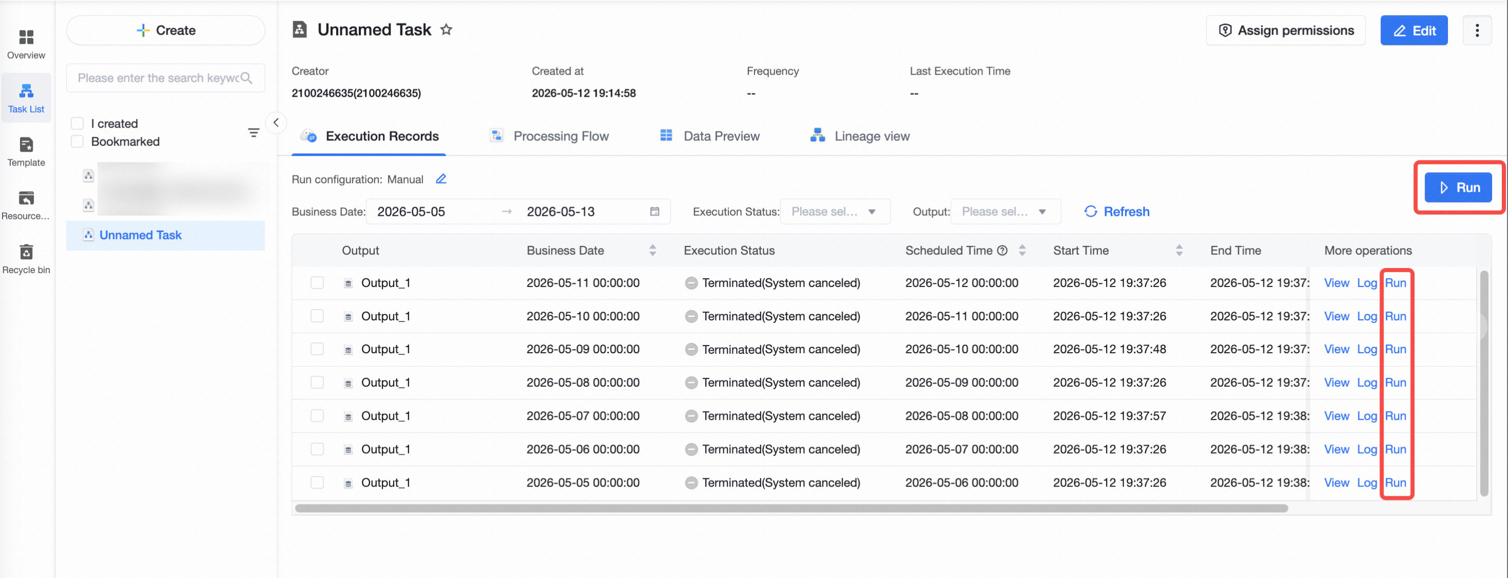Switch to the Processing Flow tab

click(549, 136)
